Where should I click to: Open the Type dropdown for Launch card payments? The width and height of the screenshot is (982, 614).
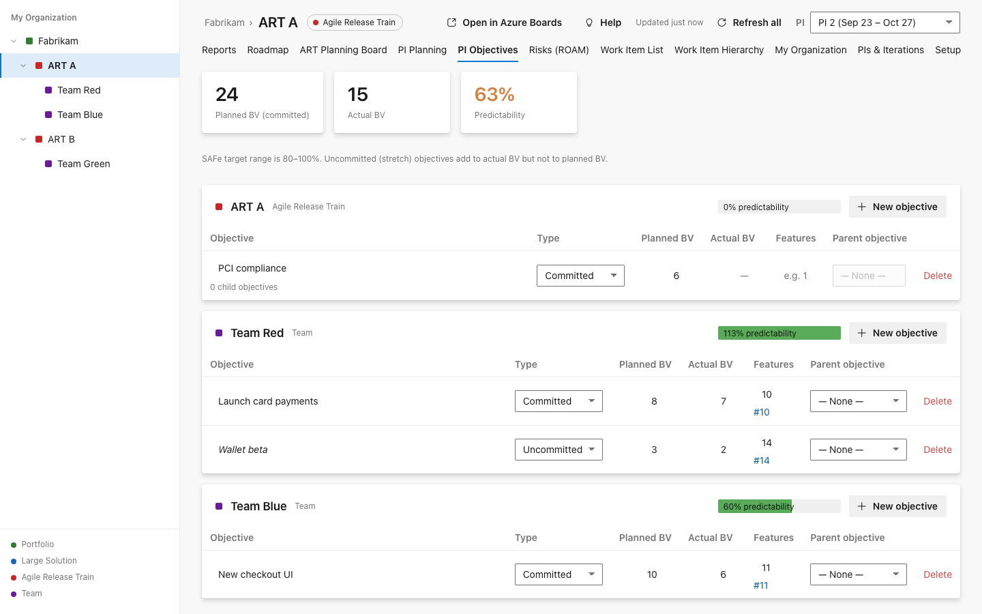(x=559, y=401)
